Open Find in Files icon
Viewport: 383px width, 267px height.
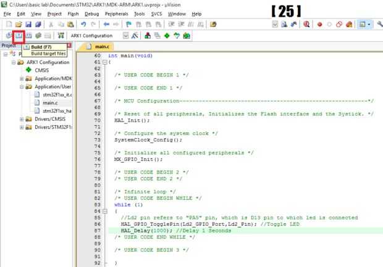click(213, 24)
